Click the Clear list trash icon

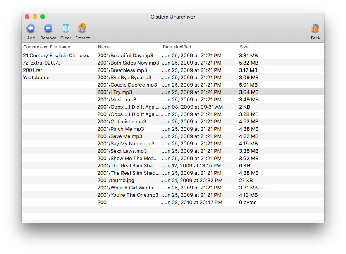click(65, 28)
